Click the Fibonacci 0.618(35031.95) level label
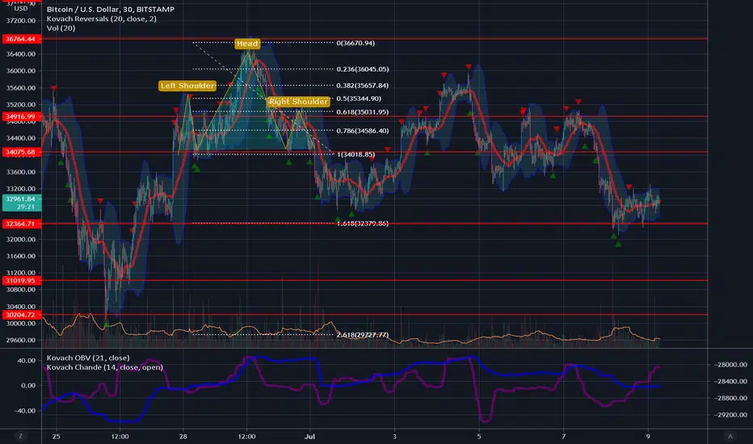 click(x=363, y=112)
